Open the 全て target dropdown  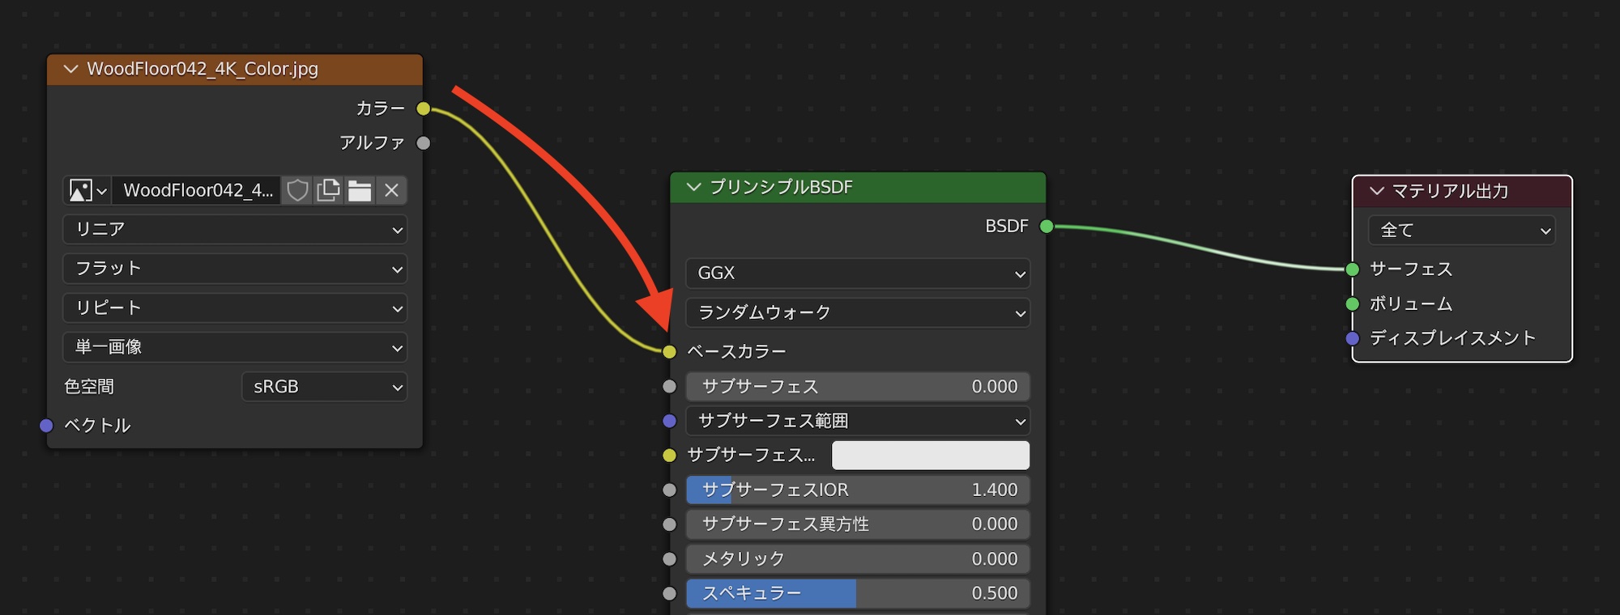pyautogui.click(x=1461, y=231)
